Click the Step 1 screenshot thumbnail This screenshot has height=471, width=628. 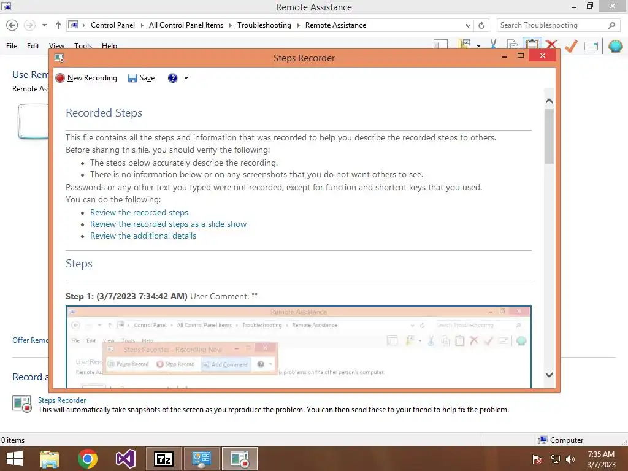pos(299,347)
